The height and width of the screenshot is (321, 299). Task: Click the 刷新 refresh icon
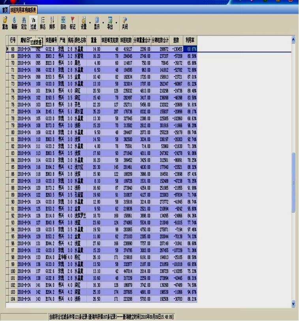14,22
